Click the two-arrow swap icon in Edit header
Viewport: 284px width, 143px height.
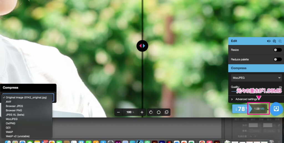269,41
